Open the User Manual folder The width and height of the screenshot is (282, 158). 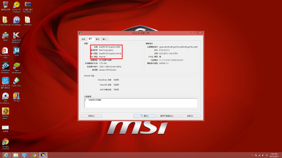tap(5, 21)
